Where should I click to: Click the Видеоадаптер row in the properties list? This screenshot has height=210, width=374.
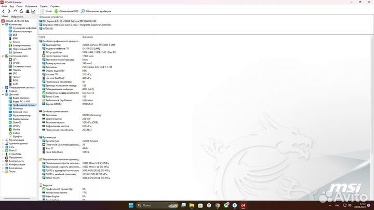tap(79, 45)
